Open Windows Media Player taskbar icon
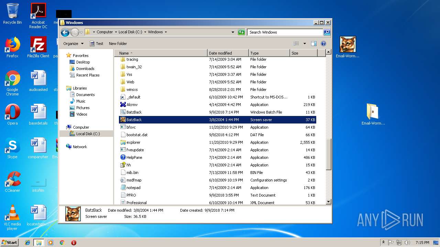 51,243
